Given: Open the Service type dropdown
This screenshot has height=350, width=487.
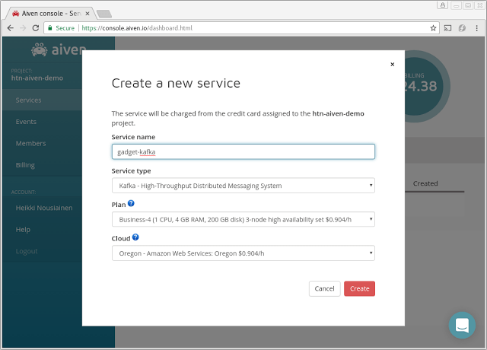Looking at the screenshot, I should [243, 186].
